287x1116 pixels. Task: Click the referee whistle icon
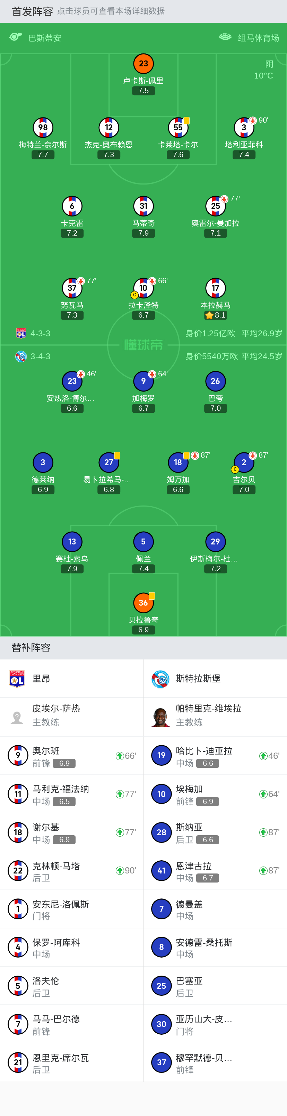16,37
